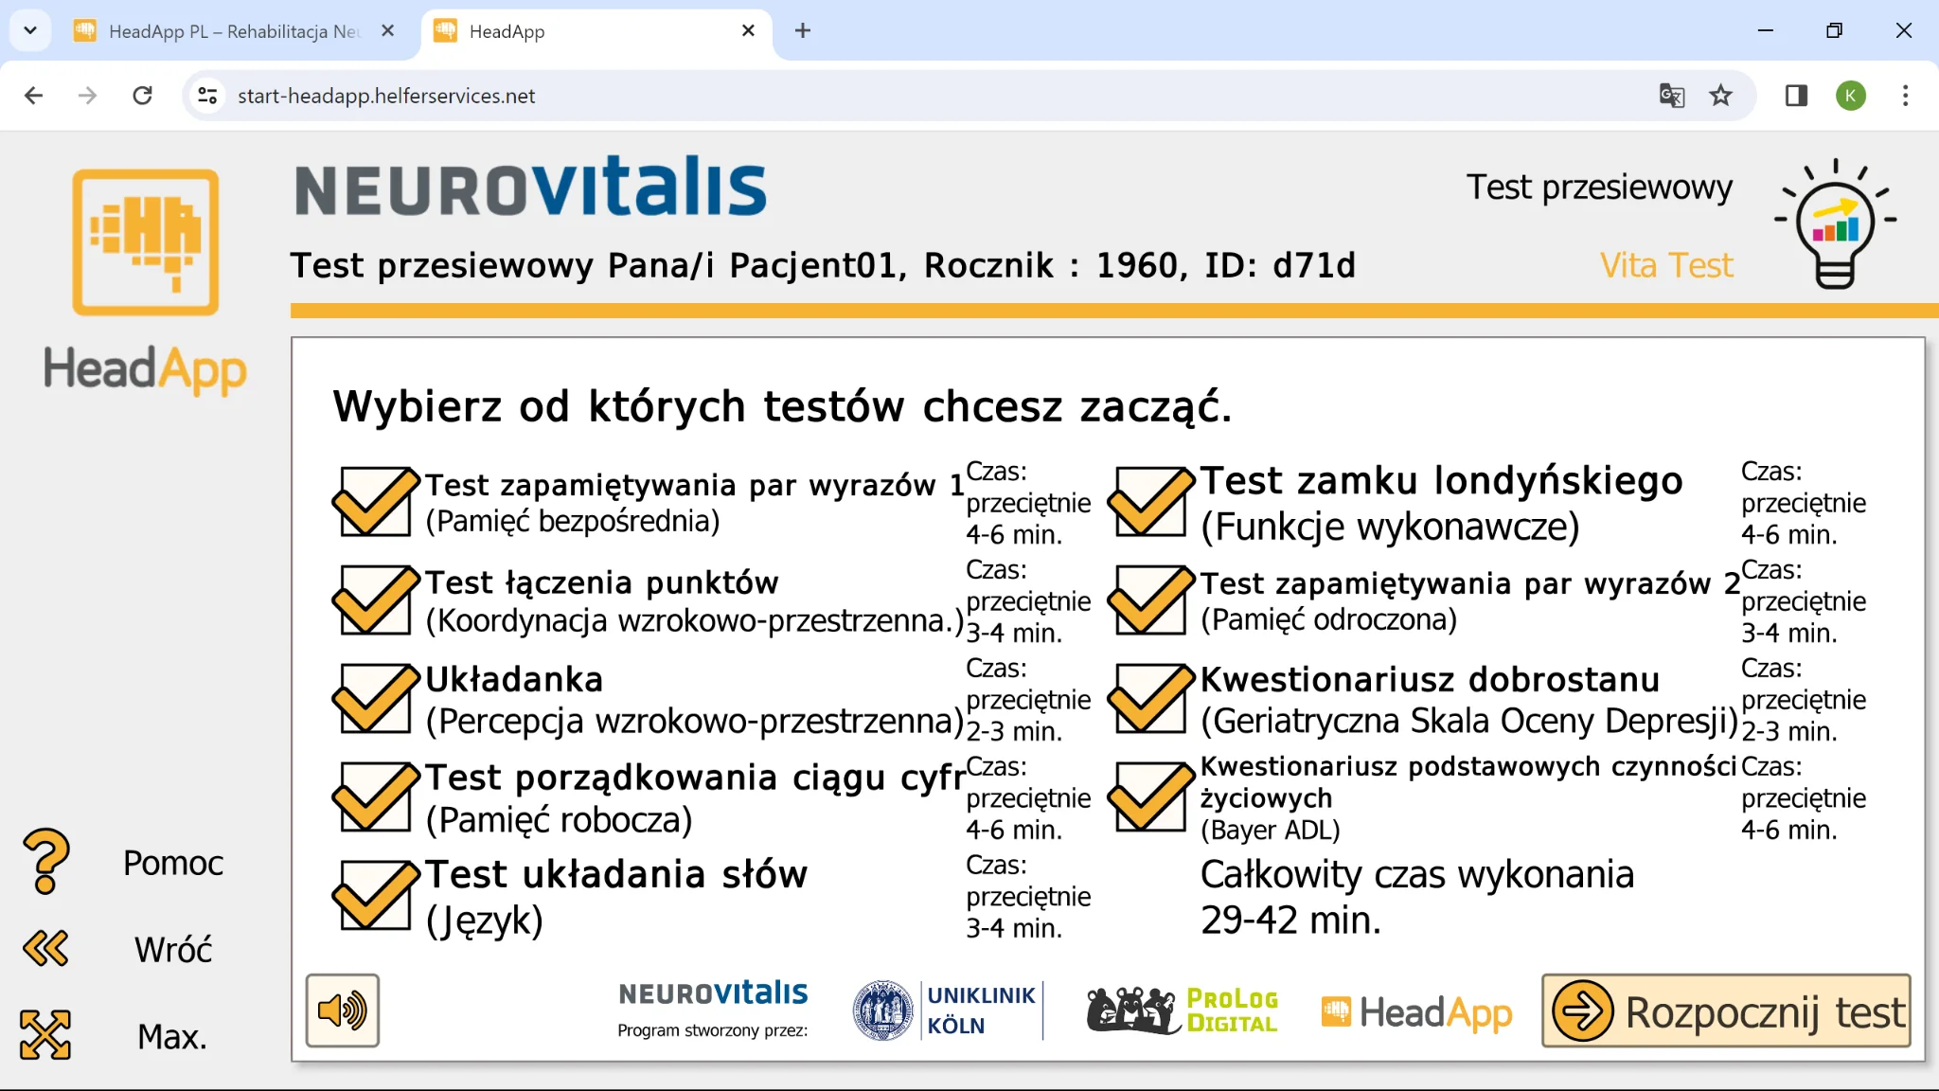1939x1091 pixels.
Task: Click the Geriatryczna Skala Oceny Depresji label
Action: [x=1469, y=721]
